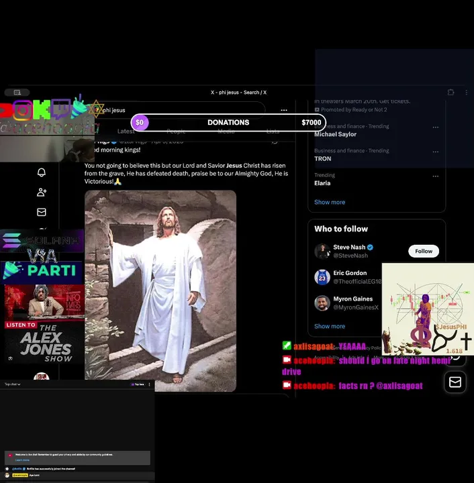474x483 pixels.
Task: Open search options ellipsis beside phi jesus
Action: 284,110
